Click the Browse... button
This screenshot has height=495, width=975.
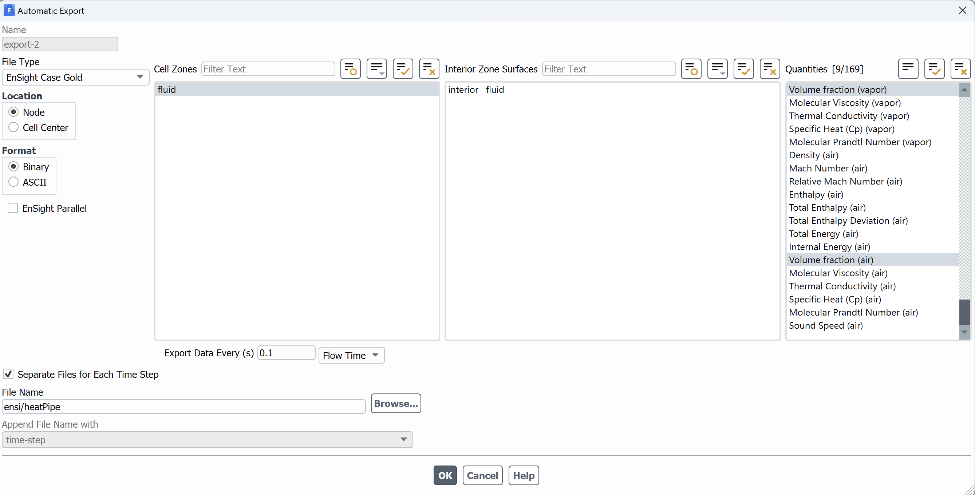tap(396, 403)
